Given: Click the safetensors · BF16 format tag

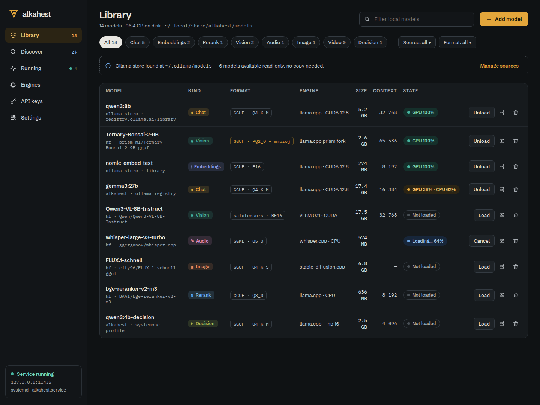Looking at the screenshot, I should (x=258, y=216).
